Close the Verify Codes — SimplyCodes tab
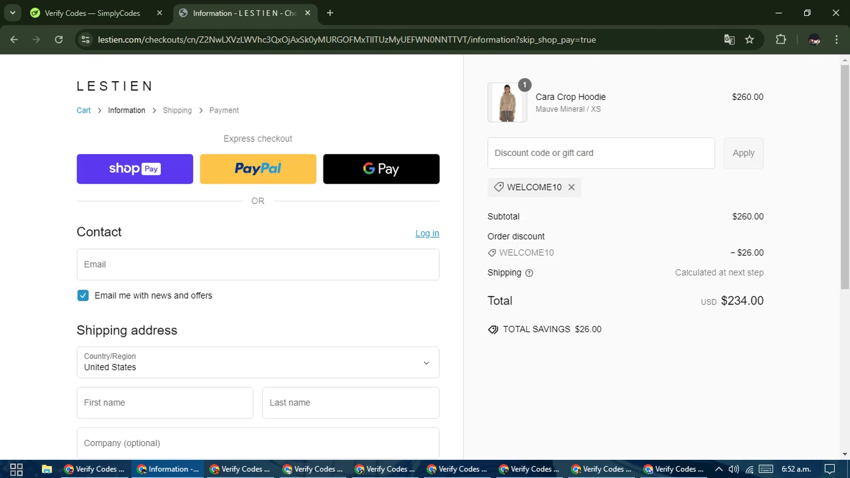 point(159,13)
